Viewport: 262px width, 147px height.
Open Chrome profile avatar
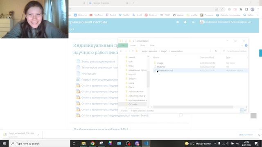(252, 9)
